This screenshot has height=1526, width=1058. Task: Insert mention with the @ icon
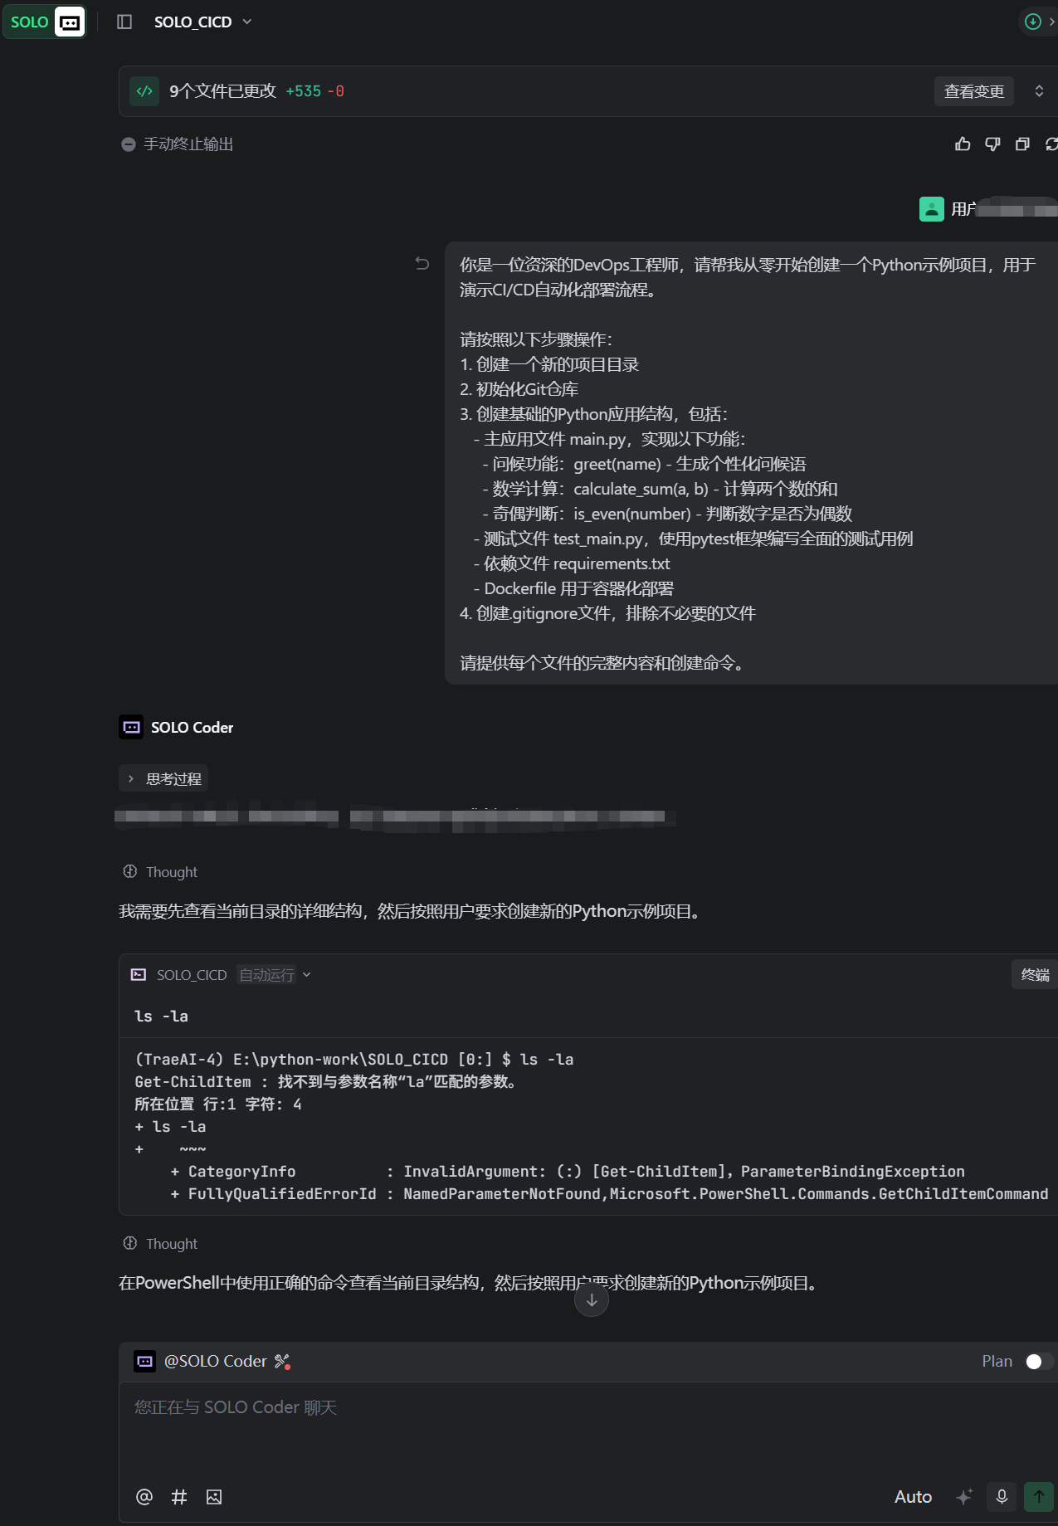pyautogui.click(x=144, y=1496)
